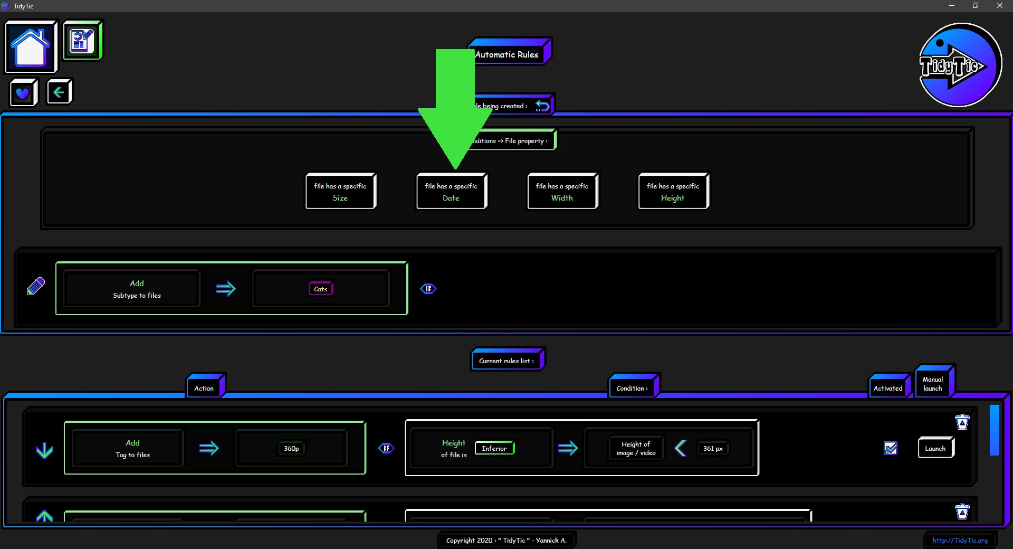1013x549 pixels.
Task: Open the http://TidyTic.org link
Action: (x=960, y=540)
